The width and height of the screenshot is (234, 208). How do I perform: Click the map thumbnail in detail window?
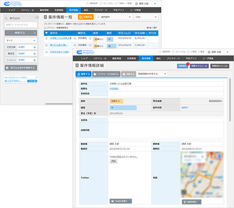coord(201,174)
